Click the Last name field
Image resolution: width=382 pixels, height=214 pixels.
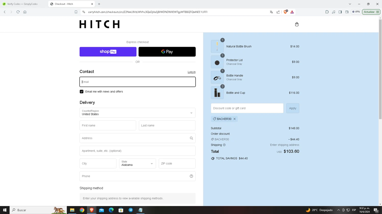pos(167,126)
